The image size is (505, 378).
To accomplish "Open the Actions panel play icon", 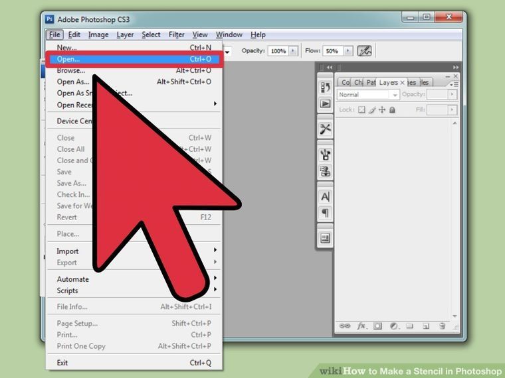I will point(325,104).
